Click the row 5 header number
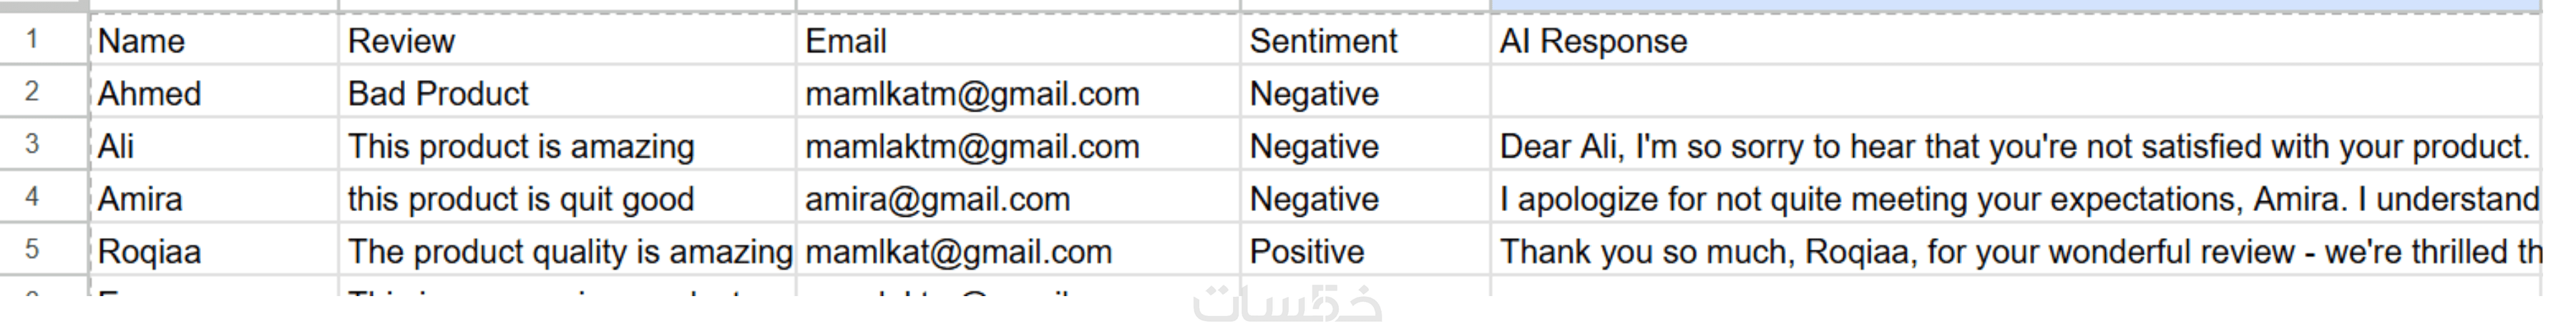 click(x=33, y=250)
